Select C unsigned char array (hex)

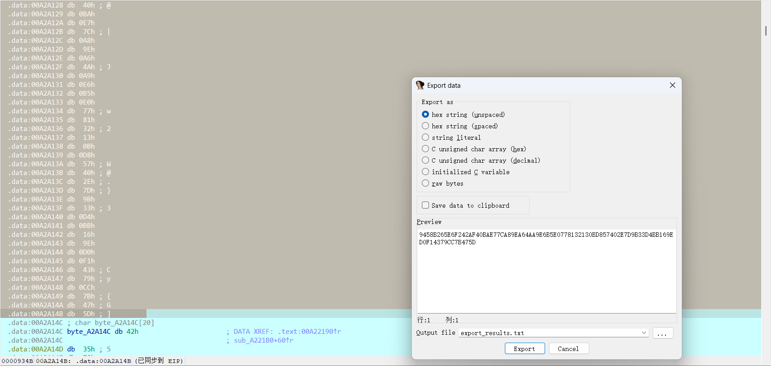pyautogui.click(x=425, y=149)
